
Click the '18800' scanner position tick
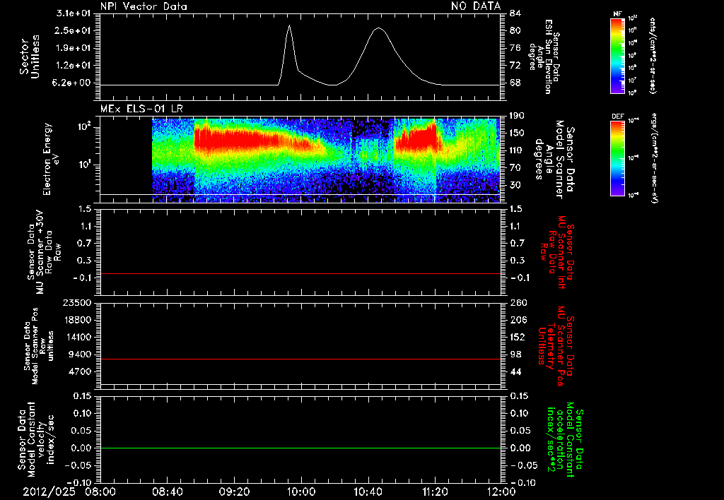pyautogui.click(x=77, y=320)
